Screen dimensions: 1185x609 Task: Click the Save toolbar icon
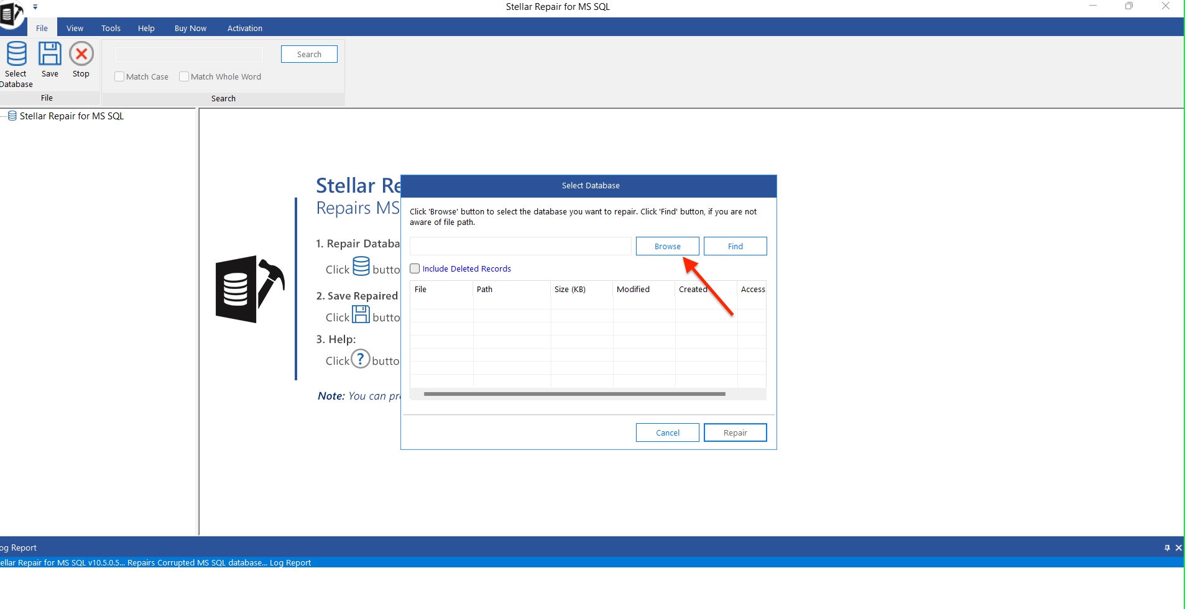[50, 59]
